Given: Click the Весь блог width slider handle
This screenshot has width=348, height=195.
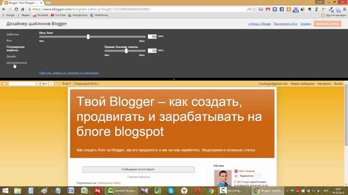Looking at the screenshot, I should click(x=88, y=37).
